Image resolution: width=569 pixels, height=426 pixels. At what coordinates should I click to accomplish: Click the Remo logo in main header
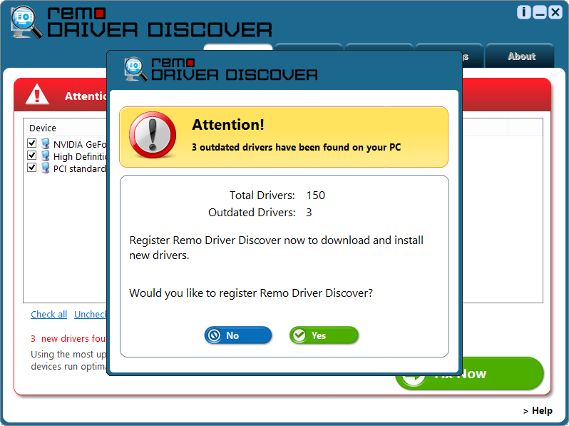[x=26, y=22]
